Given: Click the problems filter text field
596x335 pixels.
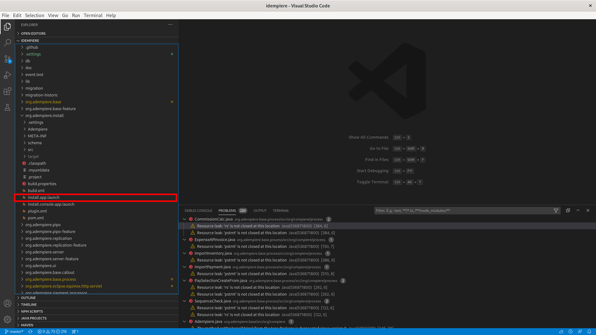Looking at the screenshot, I should [x=462, y=210].
